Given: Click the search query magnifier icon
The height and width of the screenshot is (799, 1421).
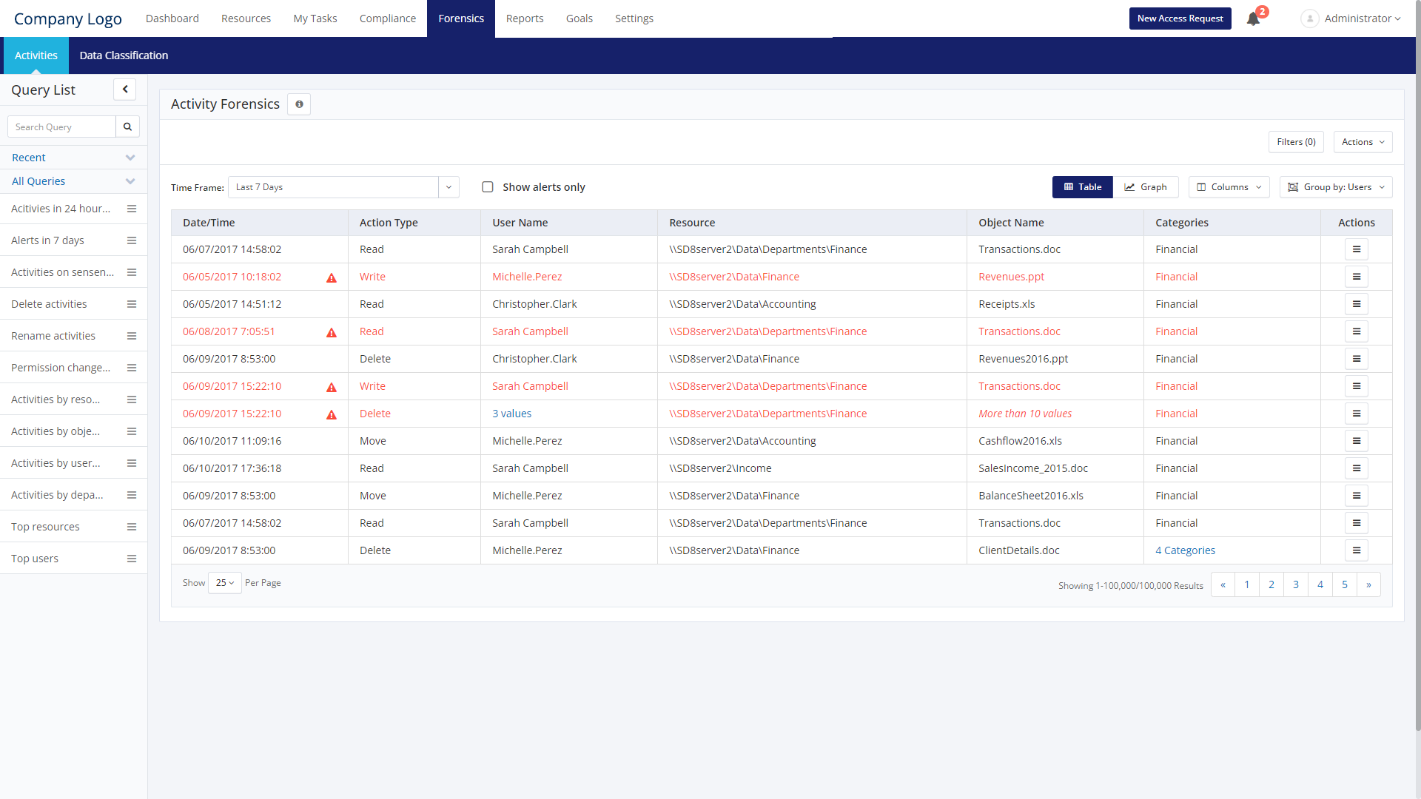Looking at the screenshot, I should [x=127, y=127].
